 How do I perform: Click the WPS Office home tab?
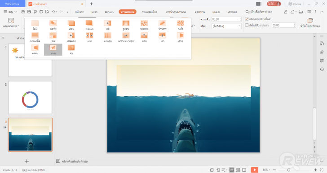pos(12,4)
